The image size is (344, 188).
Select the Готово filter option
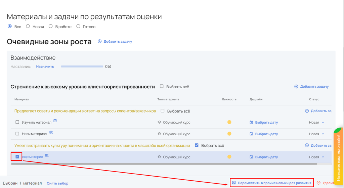(x=78, y=26)
